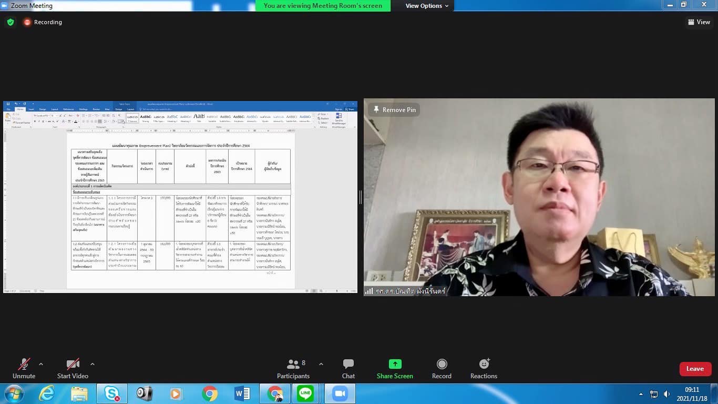Click the green Share Screen icon
Image resolution: width=718 pixels, height=404 pixels.
point(395,364)
